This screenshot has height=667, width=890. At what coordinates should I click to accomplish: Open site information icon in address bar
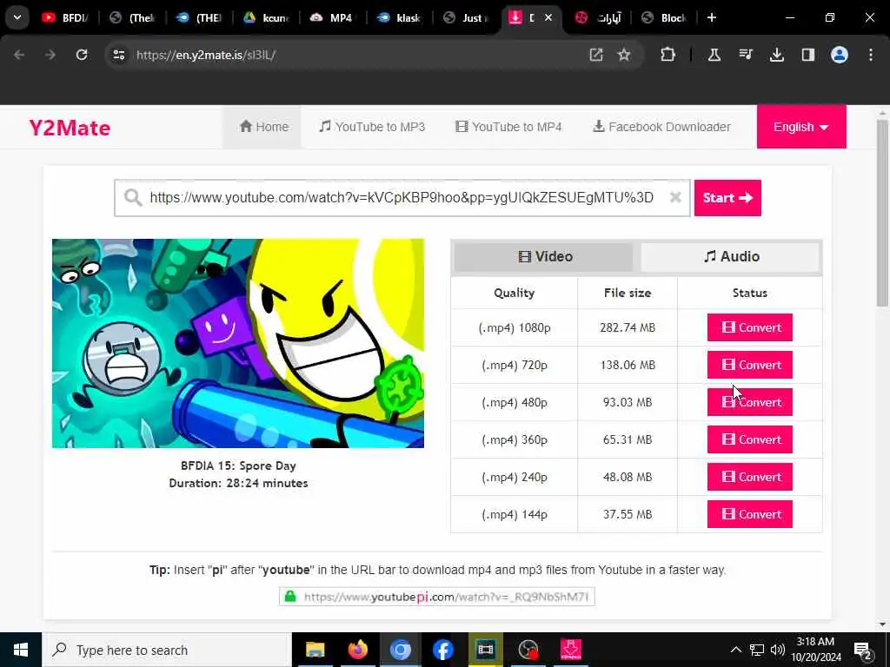pyautogui.click(x=118, y=55)
